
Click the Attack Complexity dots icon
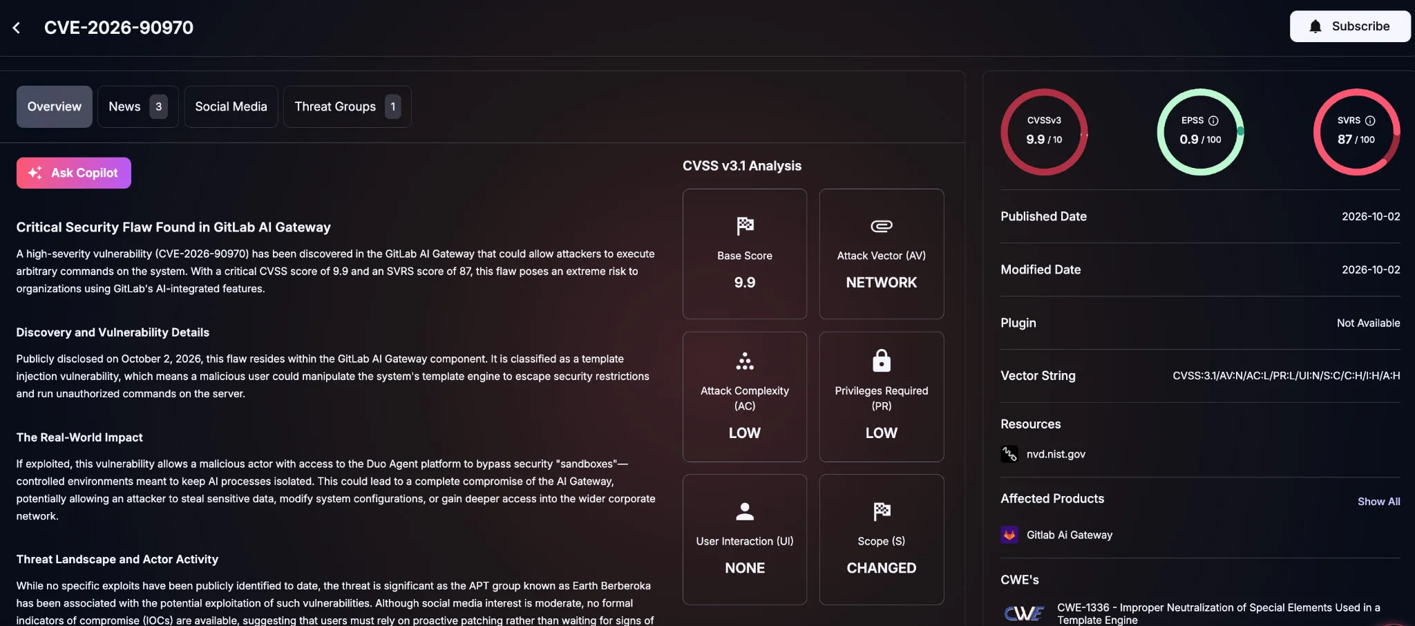click(x=745, y=361)
